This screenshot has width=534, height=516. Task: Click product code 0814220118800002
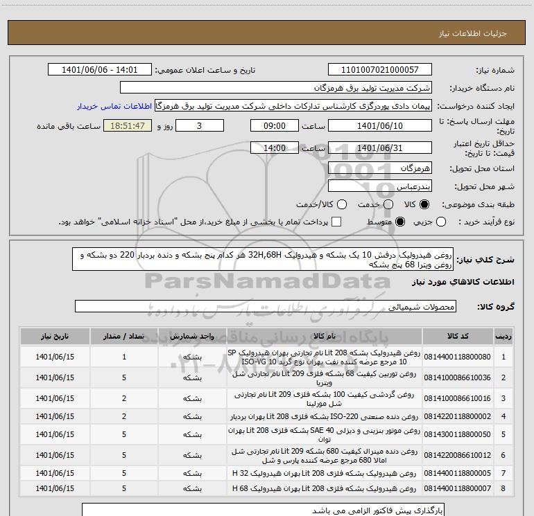point(458,417)
